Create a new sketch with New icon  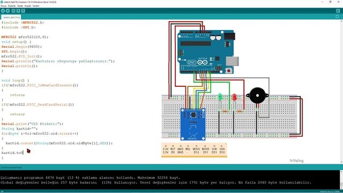(x=13, y=11)
